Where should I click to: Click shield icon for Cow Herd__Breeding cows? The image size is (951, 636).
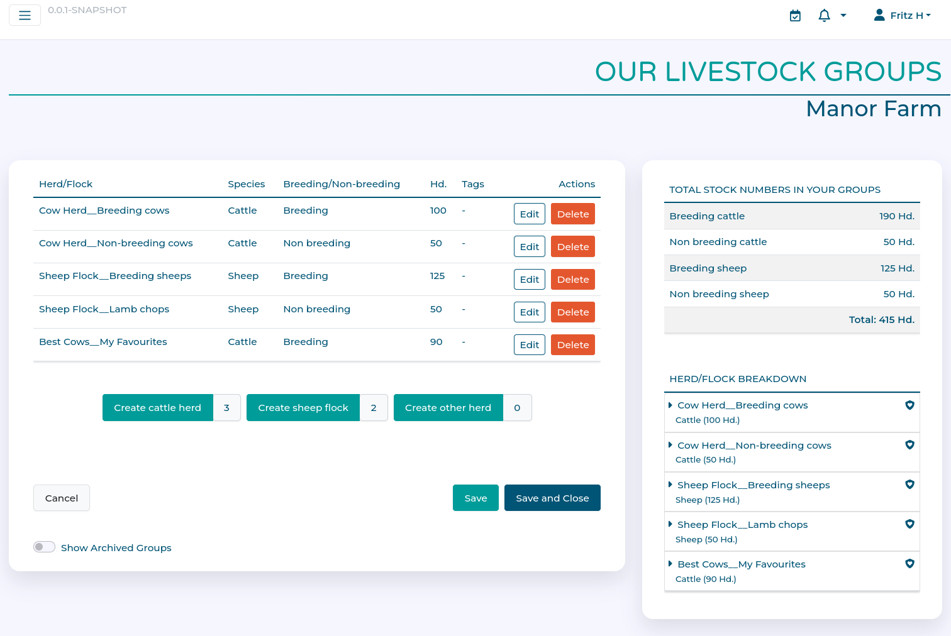click(909, 405)
